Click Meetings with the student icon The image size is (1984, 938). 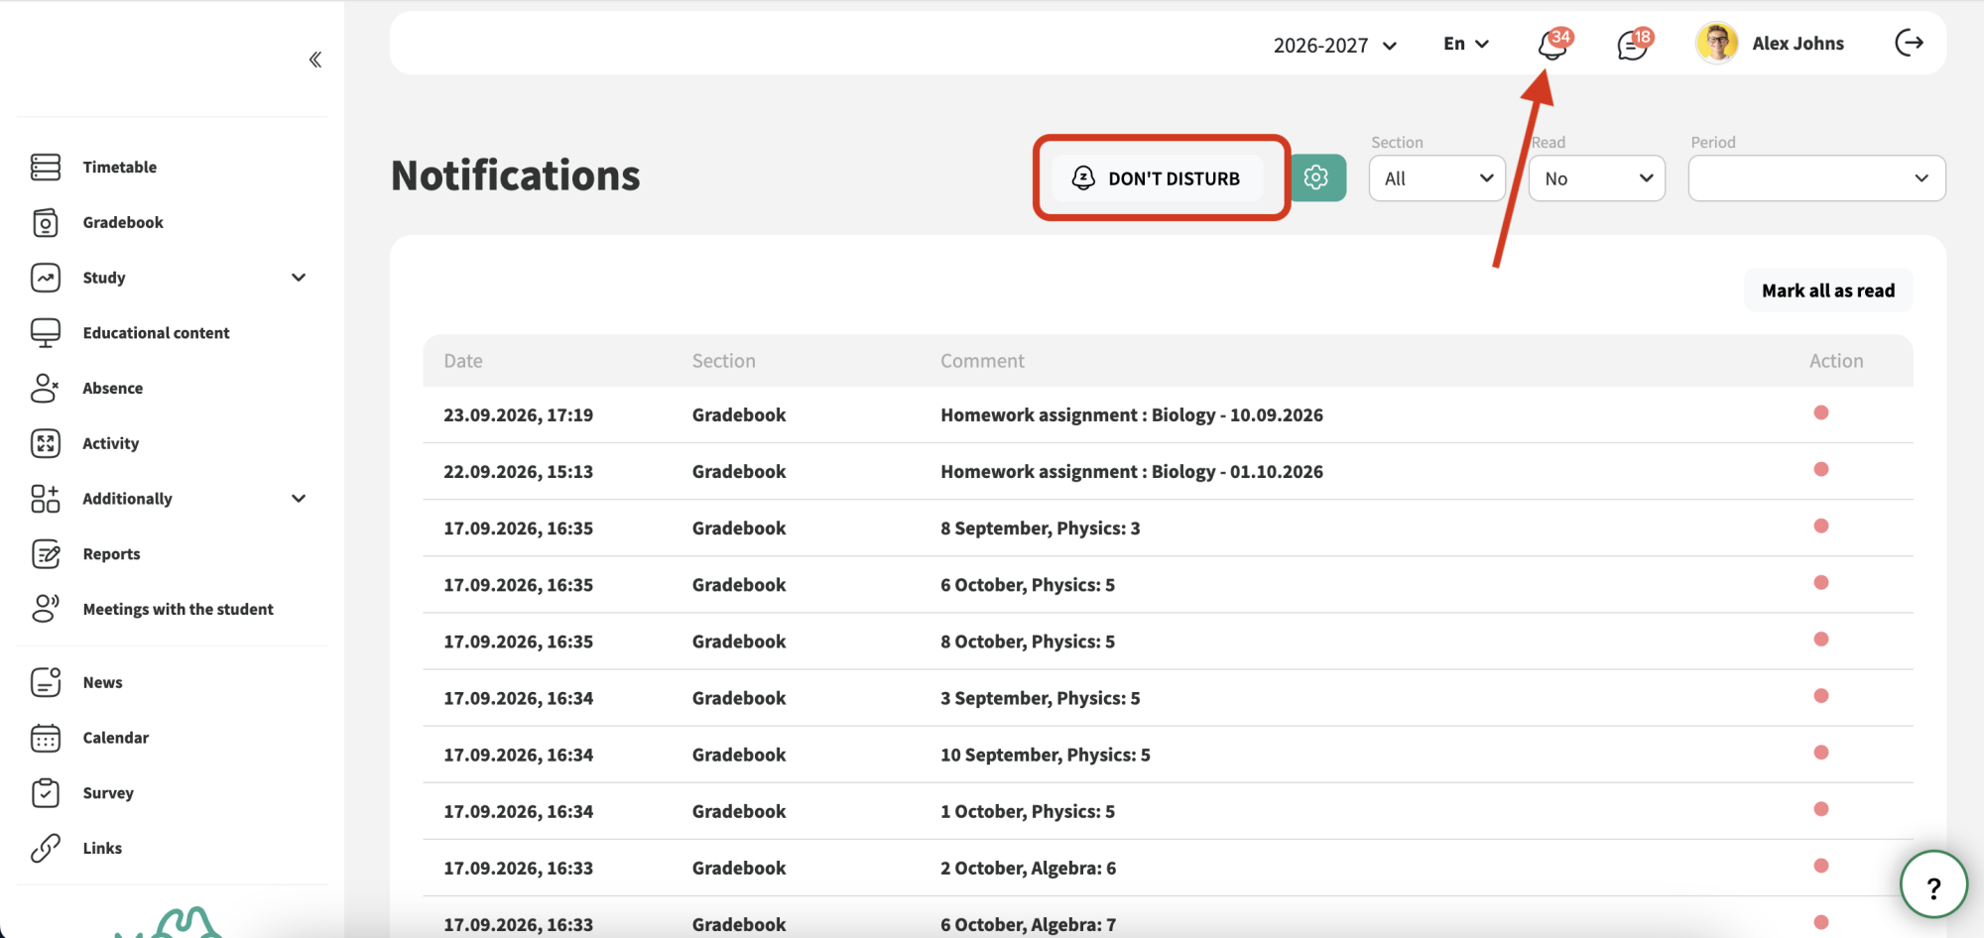[x=46, y=609]
